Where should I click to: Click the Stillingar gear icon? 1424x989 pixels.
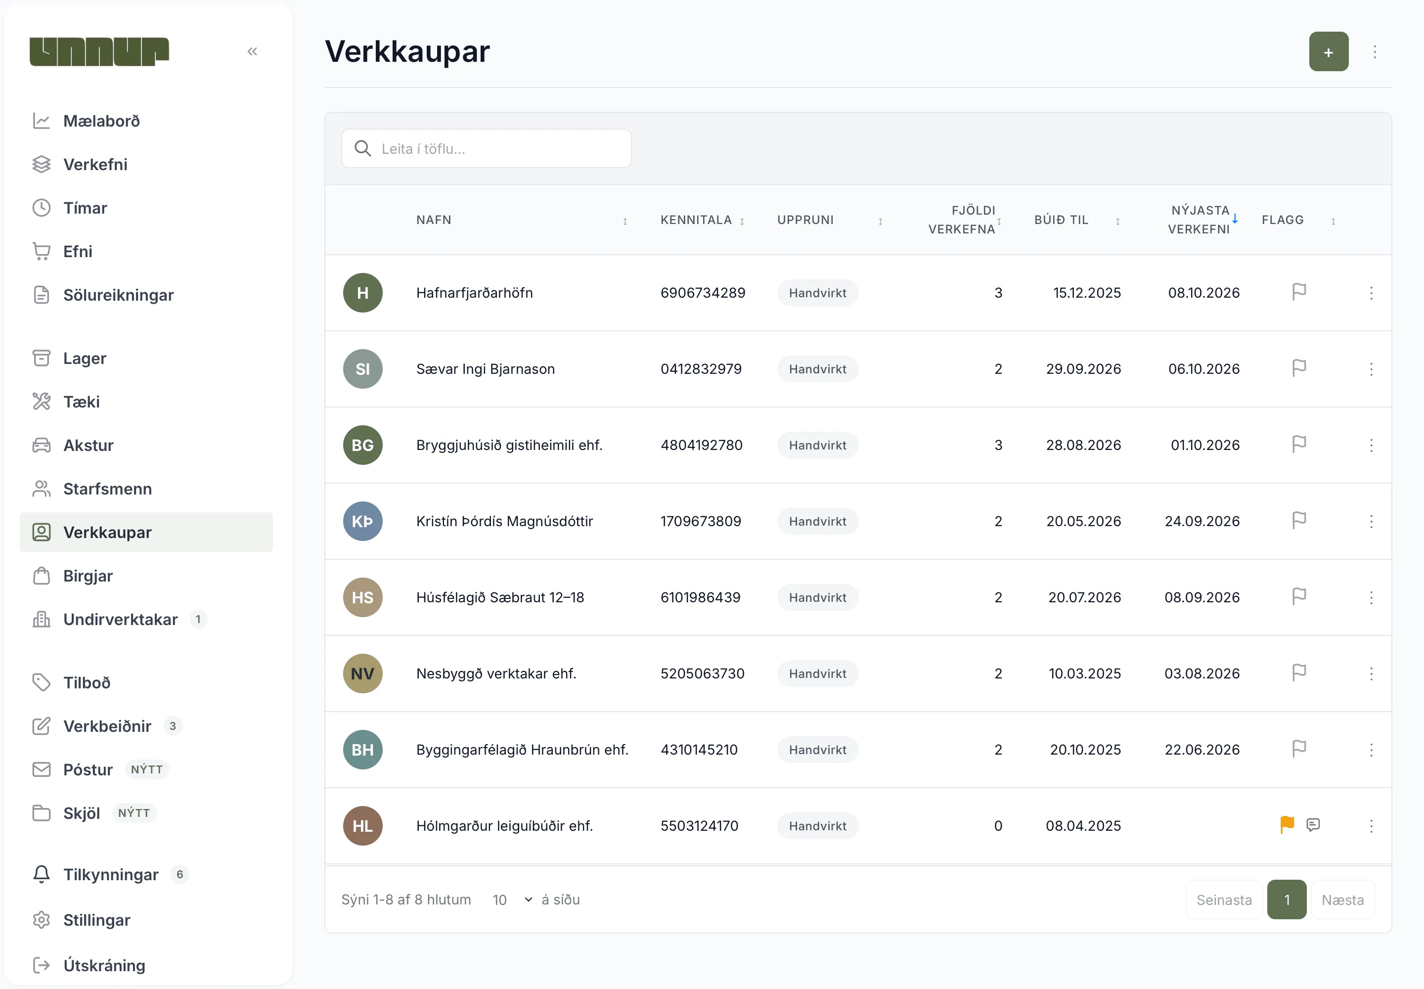coord(42,920)
